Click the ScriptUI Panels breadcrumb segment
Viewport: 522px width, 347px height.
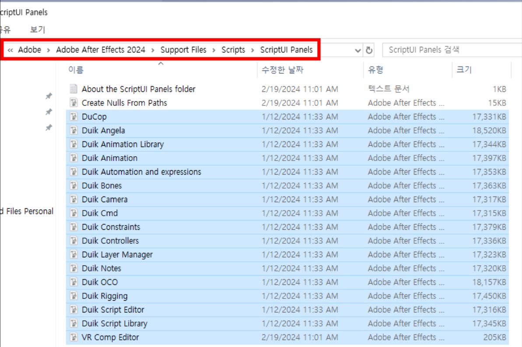pos(286,49)
